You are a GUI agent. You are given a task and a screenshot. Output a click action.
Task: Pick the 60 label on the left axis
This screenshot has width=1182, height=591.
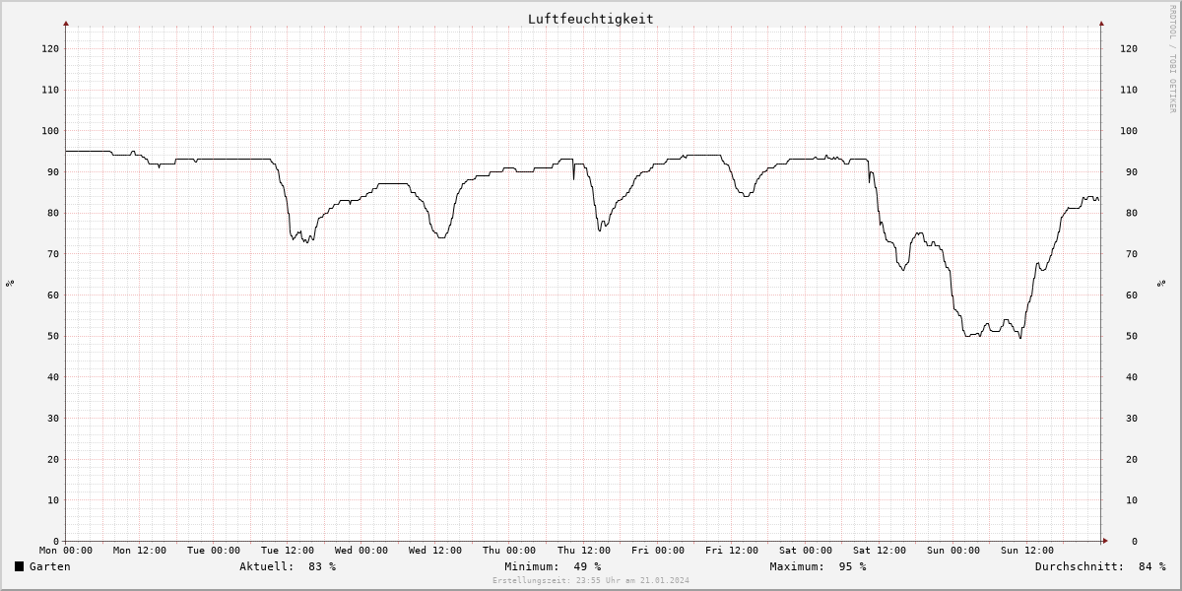tap(54, 295)
